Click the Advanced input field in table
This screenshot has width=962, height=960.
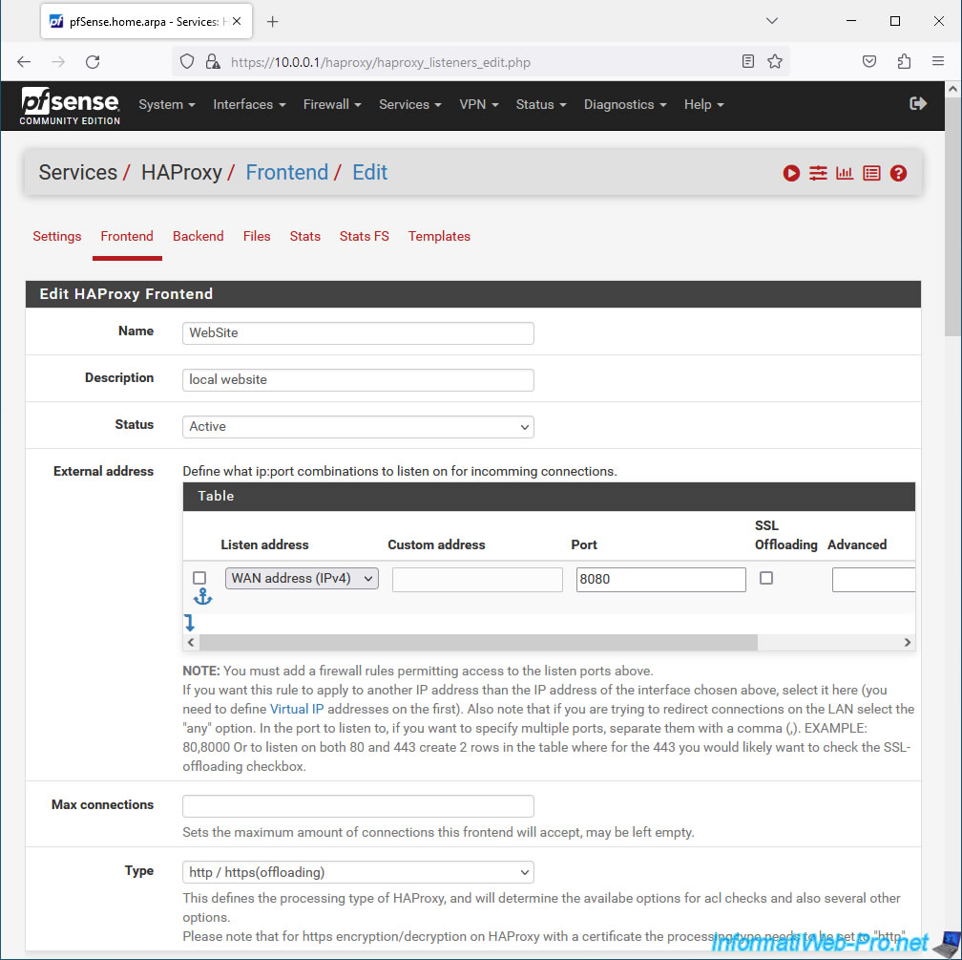(873, 579)
